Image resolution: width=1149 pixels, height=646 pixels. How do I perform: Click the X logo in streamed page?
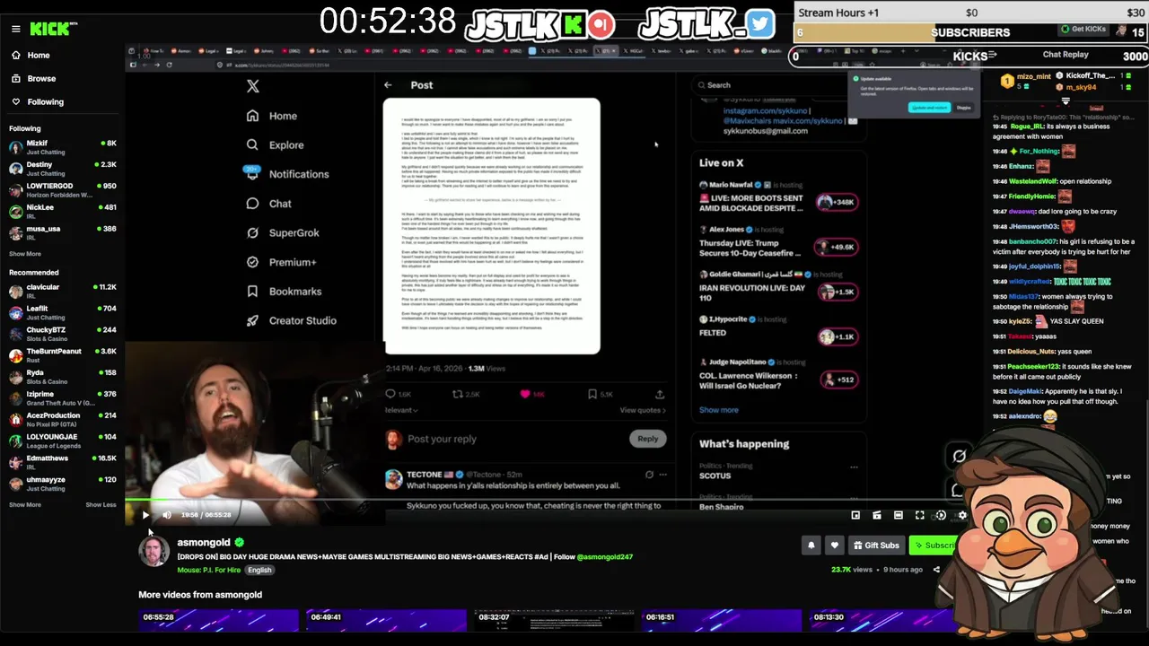(253, 86)
